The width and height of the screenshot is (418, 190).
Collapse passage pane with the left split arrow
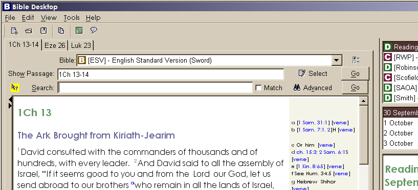[x=10, y=99]
